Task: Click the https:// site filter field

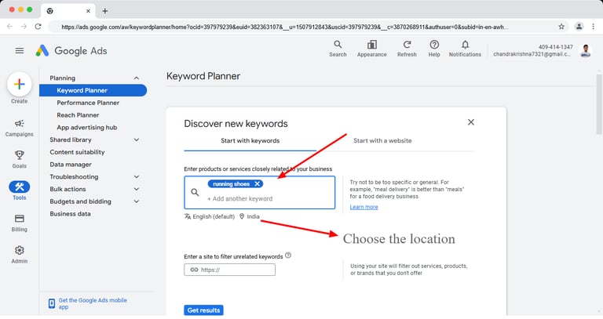Action: 229,270
